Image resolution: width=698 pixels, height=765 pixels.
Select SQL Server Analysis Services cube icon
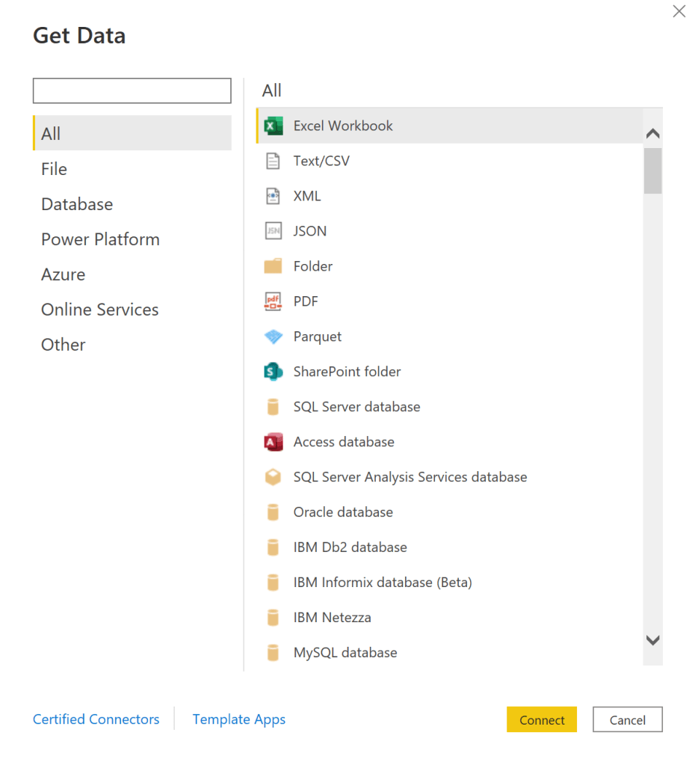click(274, 477)
